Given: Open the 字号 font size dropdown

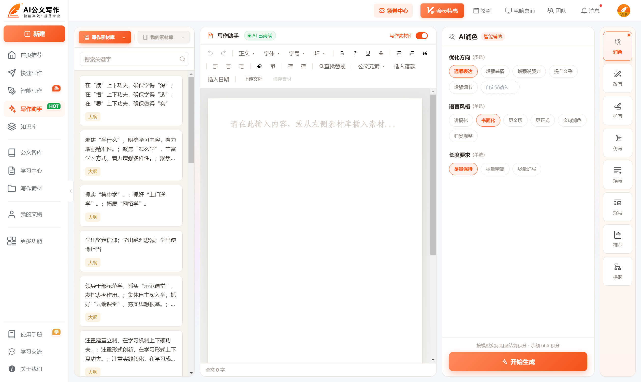Looking at the screenshot, I should point(297,53).
